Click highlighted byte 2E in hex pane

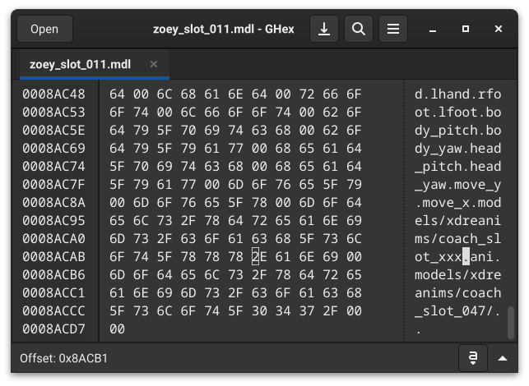(x=256, y=256)
